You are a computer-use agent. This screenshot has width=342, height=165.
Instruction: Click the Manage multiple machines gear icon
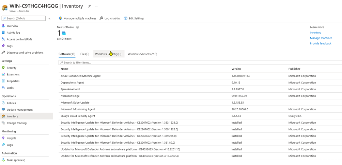click(60, 18)
